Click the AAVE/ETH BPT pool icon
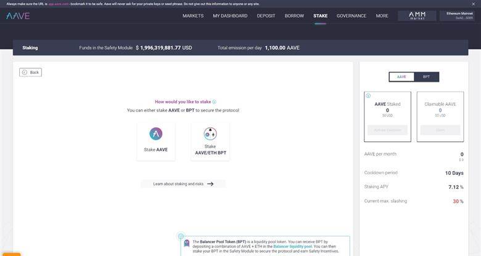This screenshot has width=481, height=256. 210,134
